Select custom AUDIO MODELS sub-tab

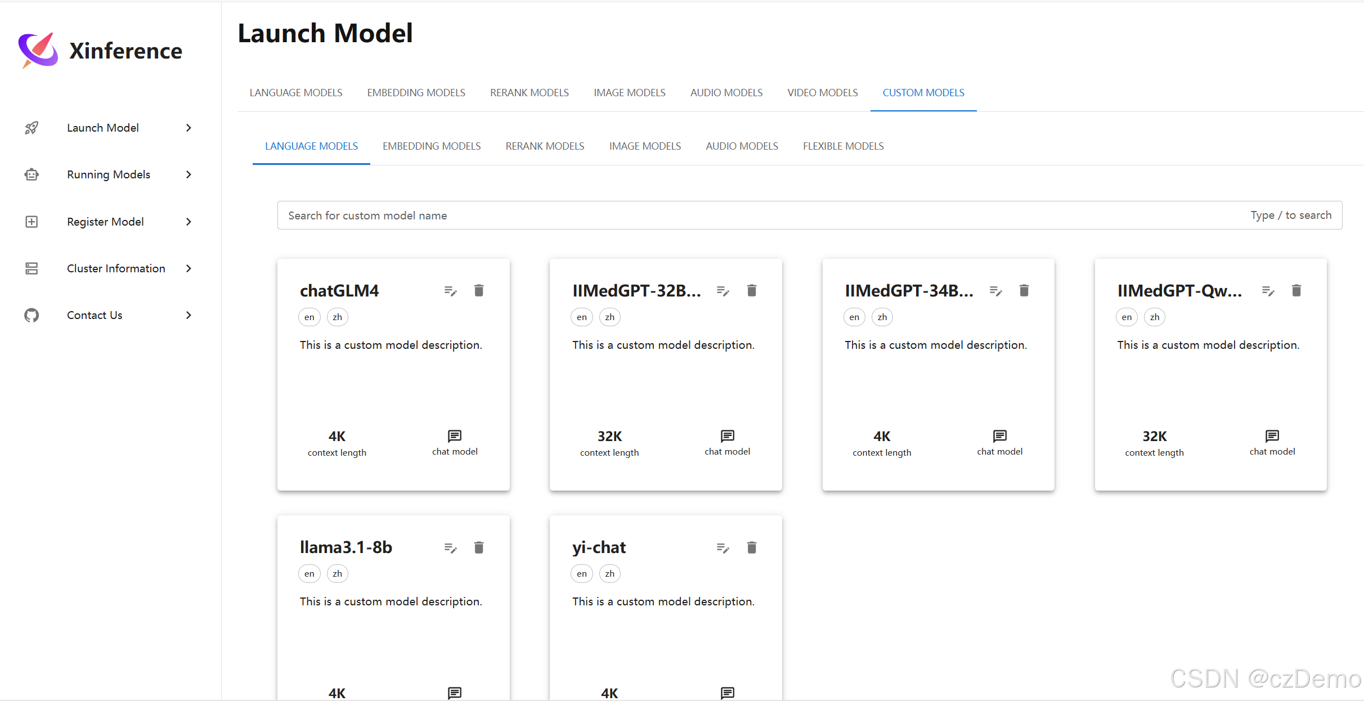tap(742, 146)
